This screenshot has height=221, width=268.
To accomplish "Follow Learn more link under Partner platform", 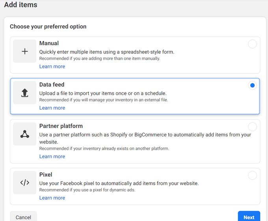I will coord(52,157).
